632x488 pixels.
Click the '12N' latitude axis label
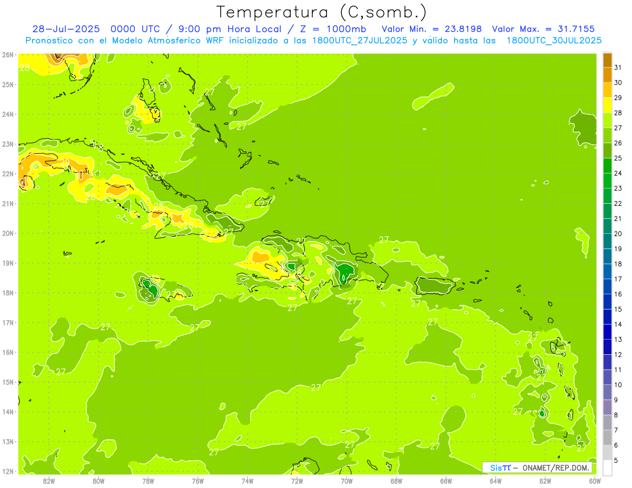7,471
